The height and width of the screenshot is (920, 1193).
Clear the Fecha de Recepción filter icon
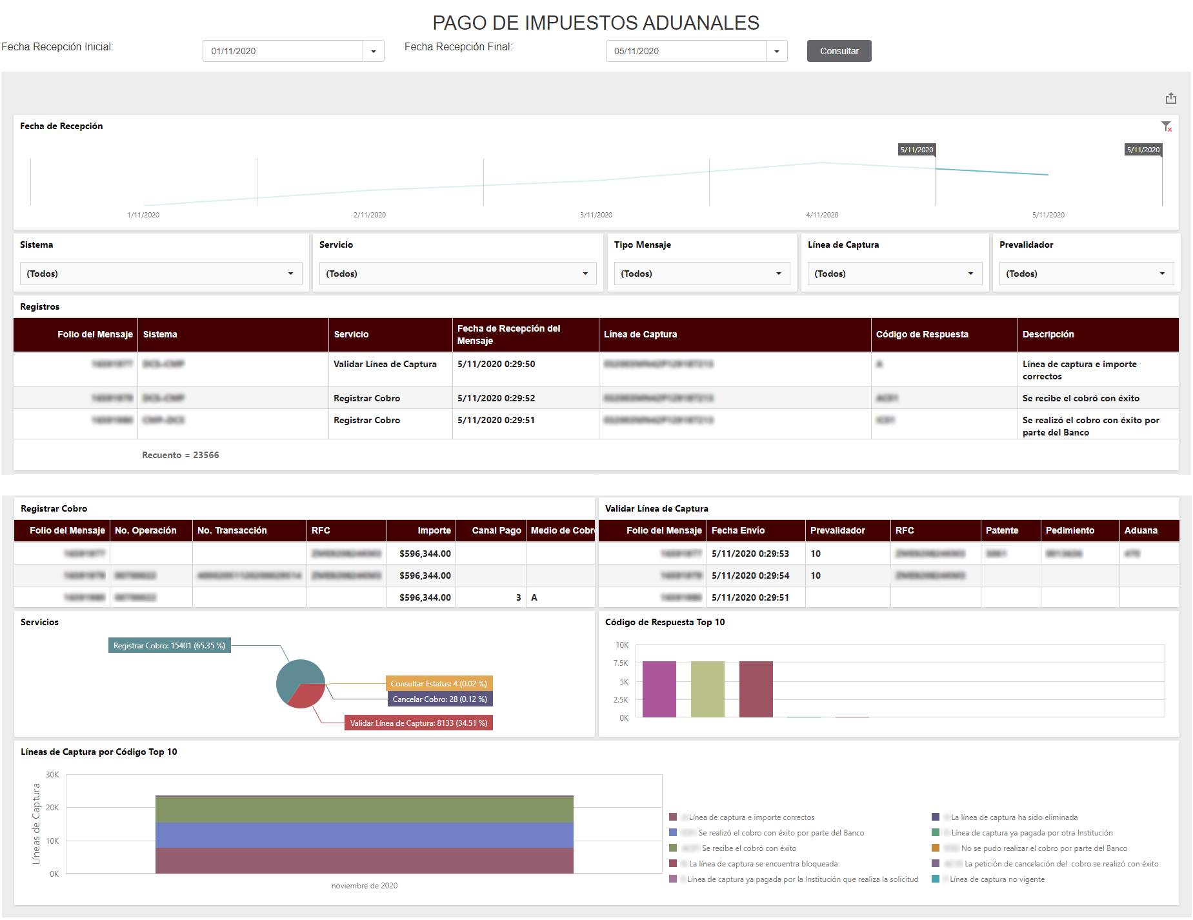point(1166,126)
